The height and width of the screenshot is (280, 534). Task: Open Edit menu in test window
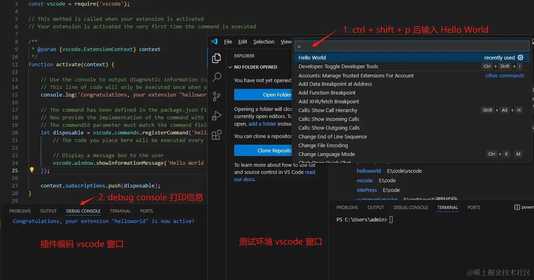(x=243, y=41)
